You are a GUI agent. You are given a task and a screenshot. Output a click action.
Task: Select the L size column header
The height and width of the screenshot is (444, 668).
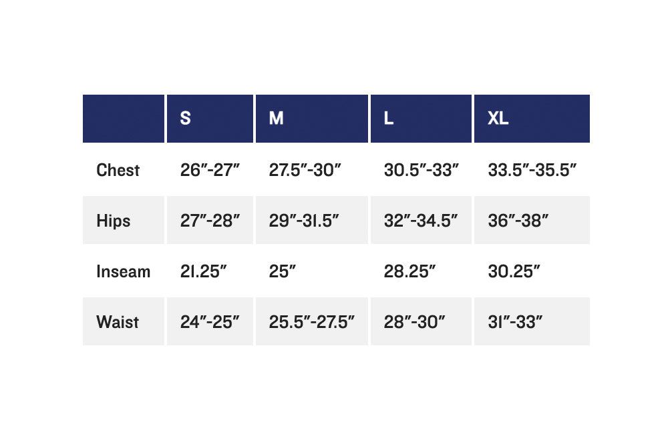point(421,118)
